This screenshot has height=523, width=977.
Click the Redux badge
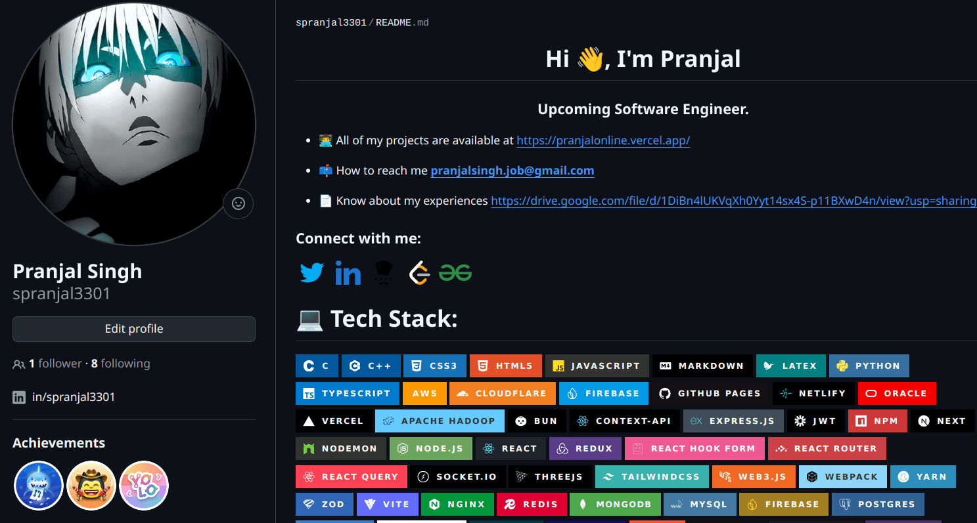tap(585, 448)
